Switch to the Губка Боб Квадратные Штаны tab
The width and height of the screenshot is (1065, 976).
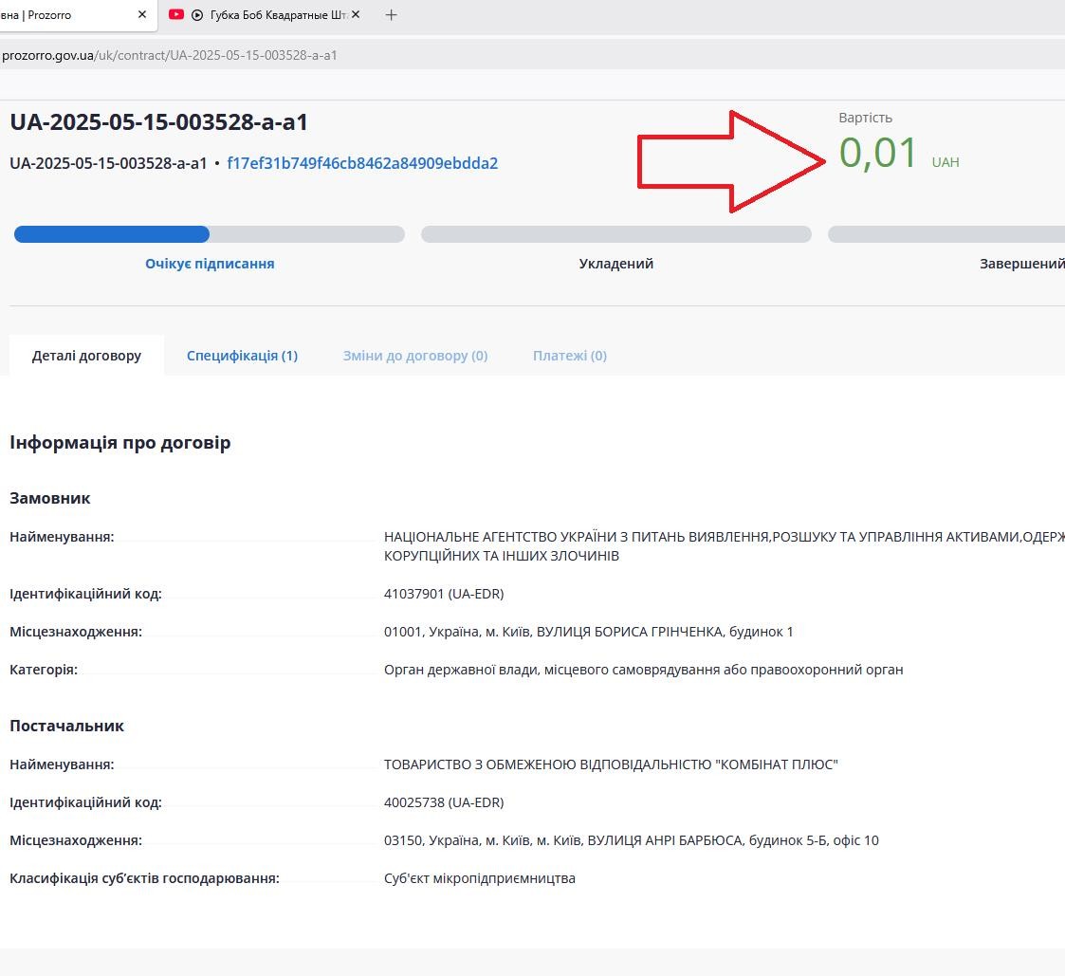[264, 15]
